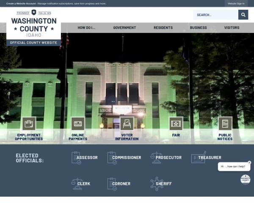Open the Visitors menu

[232, 27]
